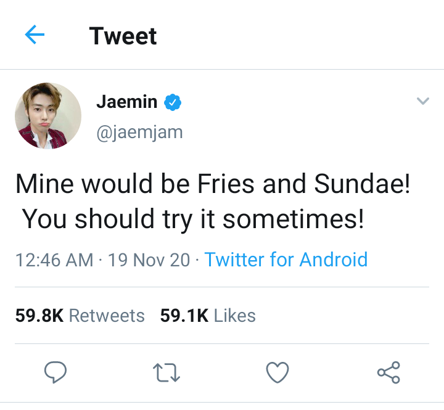The width and height of the screenshot is (444, 410).
Task: Open the share icon options
Action: coord(388,372)
